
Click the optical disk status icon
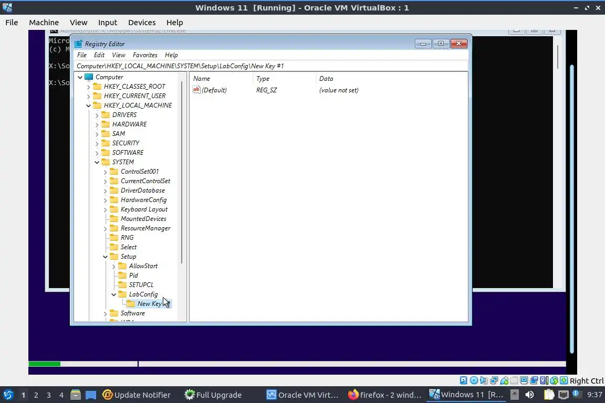coord(474,380)
